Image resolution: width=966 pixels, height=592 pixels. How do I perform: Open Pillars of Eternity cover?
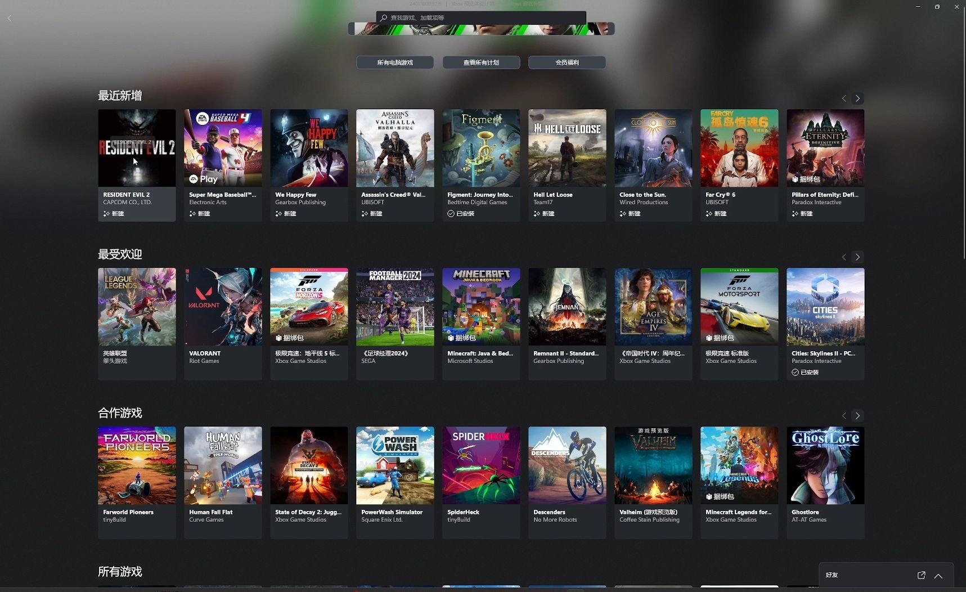[825, 148]
